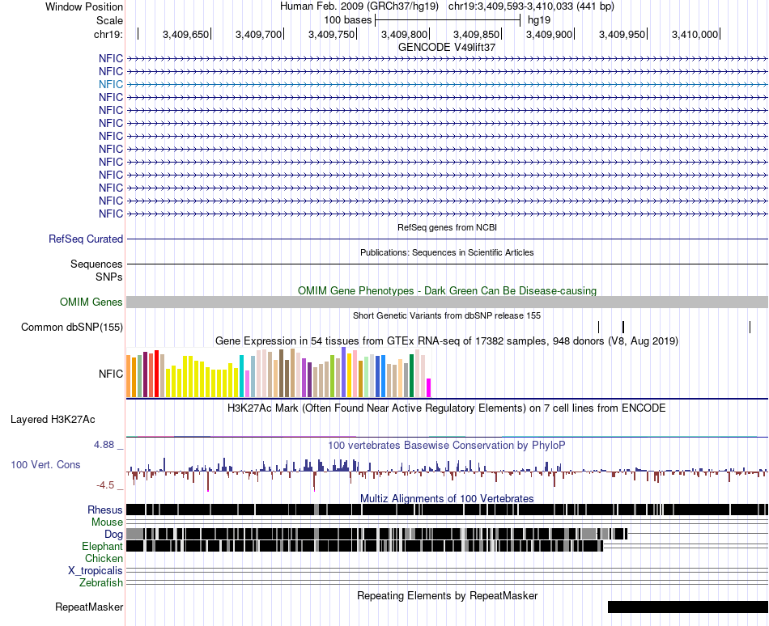Click the black RepeatMasker element block
The width and height of the screenshot is (769, 626).
click(x=688, y=607)
